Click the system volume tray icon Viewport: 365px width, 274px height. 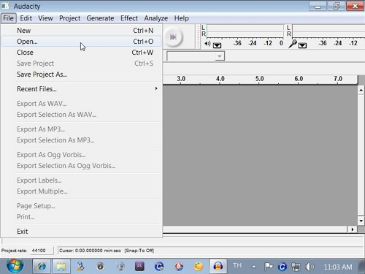pyautogui.click(x=310, y=267)
